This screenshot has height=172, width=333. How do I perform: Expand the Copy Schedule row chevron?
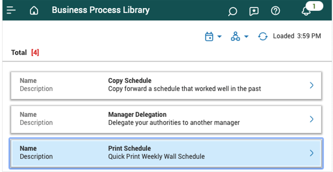(311, 85)
